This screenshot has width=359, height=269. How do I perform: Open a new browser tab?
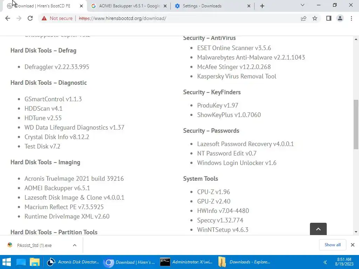pyautogui.click(x=262, y=6)
